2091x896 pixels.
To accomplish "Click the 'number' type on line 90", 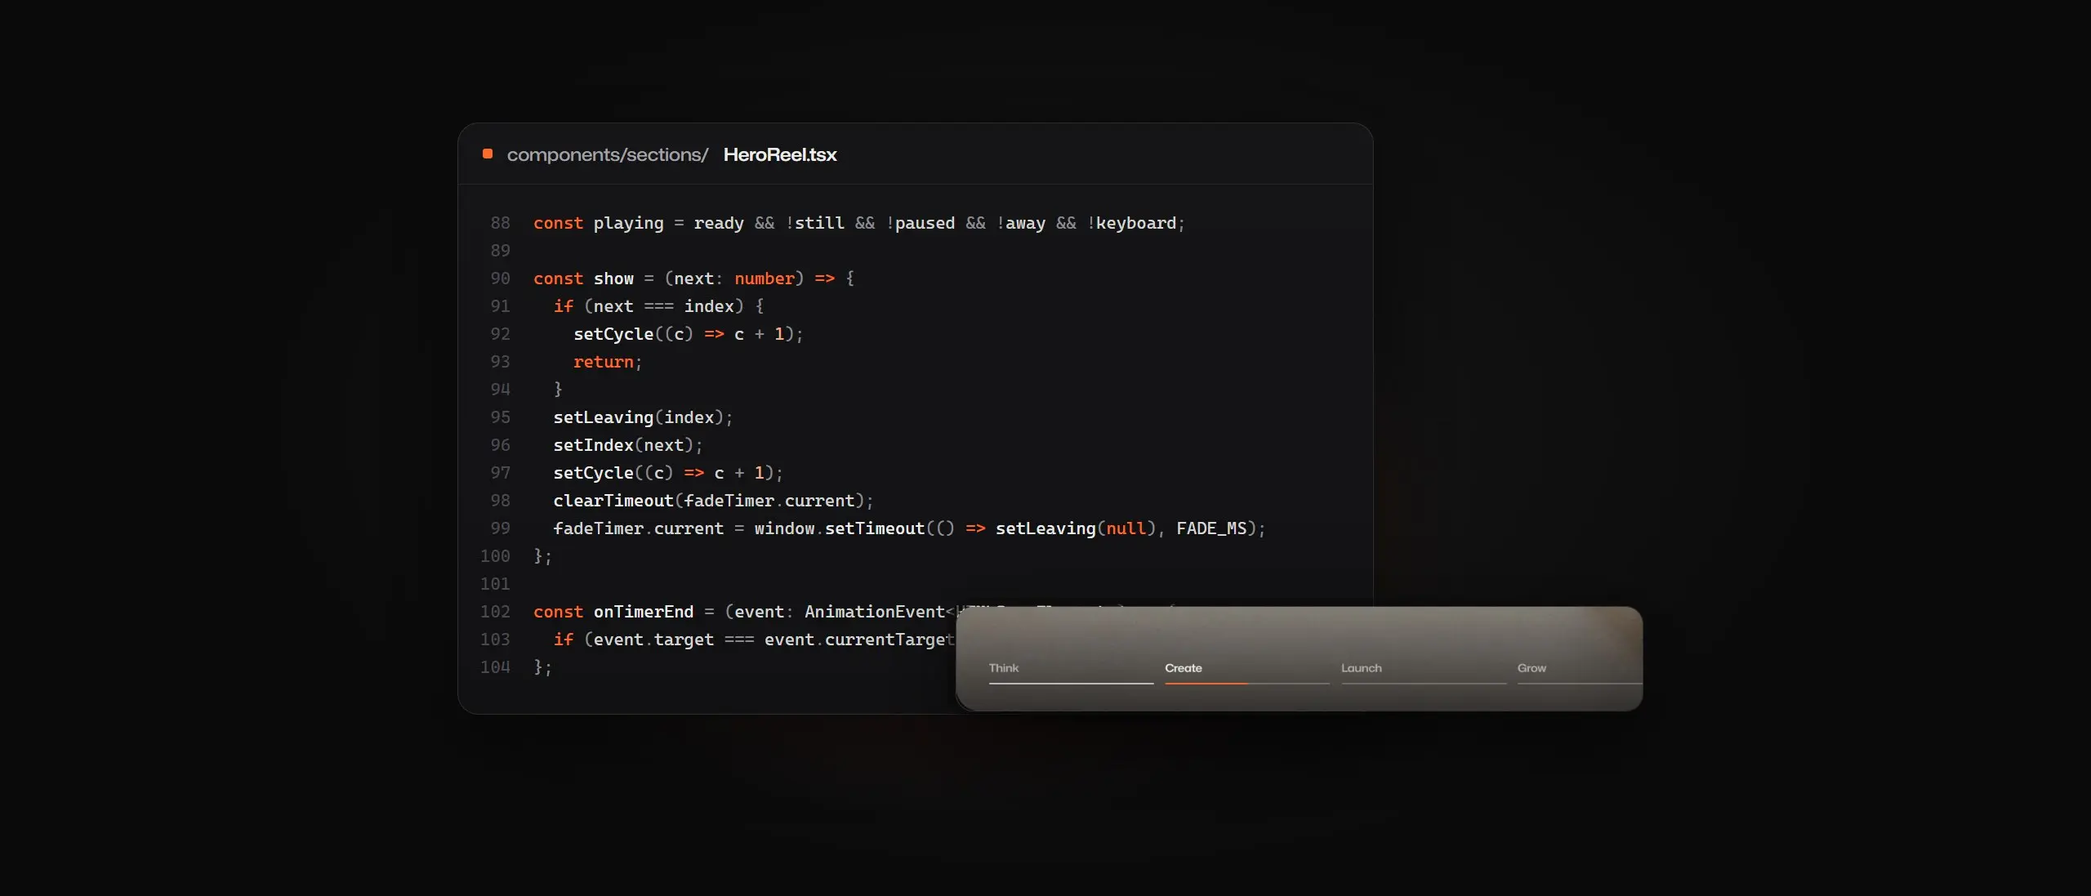I will click(x=765, y=279).
